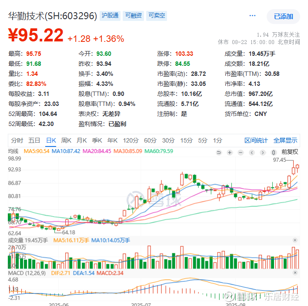Click the undo/reset chart icon

pyautogui.click(x=219, y=152)
